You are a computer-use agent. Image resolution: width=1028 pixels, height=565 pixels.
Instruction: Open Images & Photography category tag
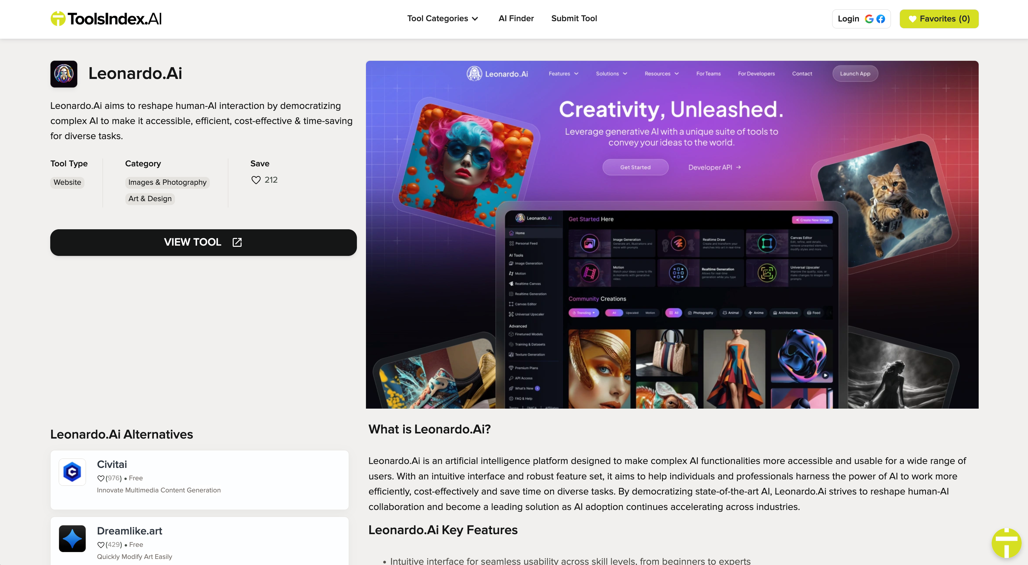167,182
